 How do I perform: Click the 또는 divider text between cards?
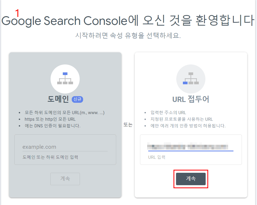point(129,124)
